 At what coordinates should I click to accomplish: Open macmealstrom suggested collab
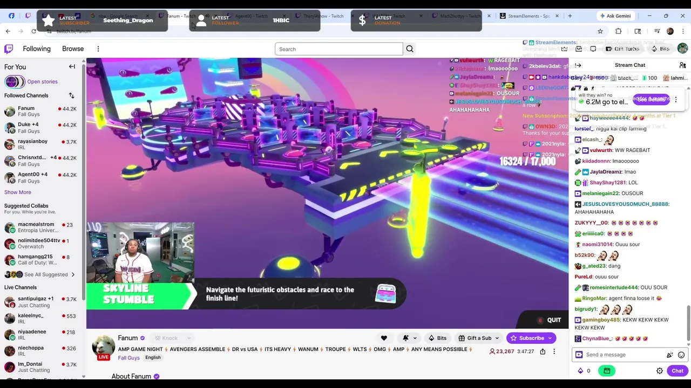click(40, 227)
